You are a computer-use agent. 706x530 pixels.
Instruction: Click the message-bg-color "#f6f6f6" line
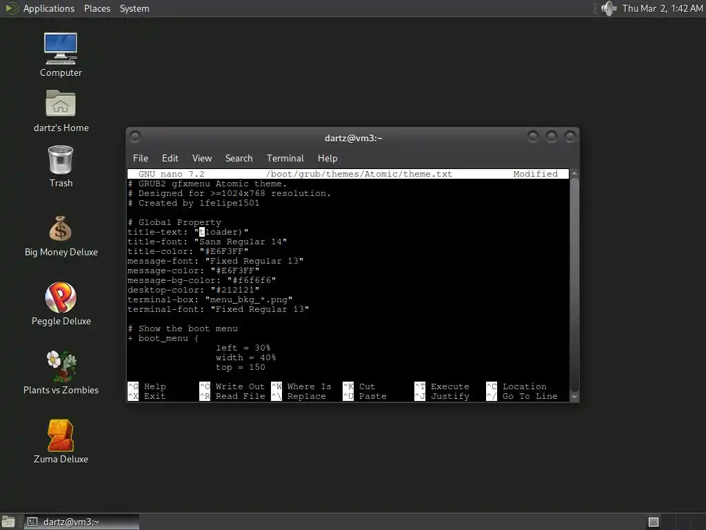pos(202,280)
